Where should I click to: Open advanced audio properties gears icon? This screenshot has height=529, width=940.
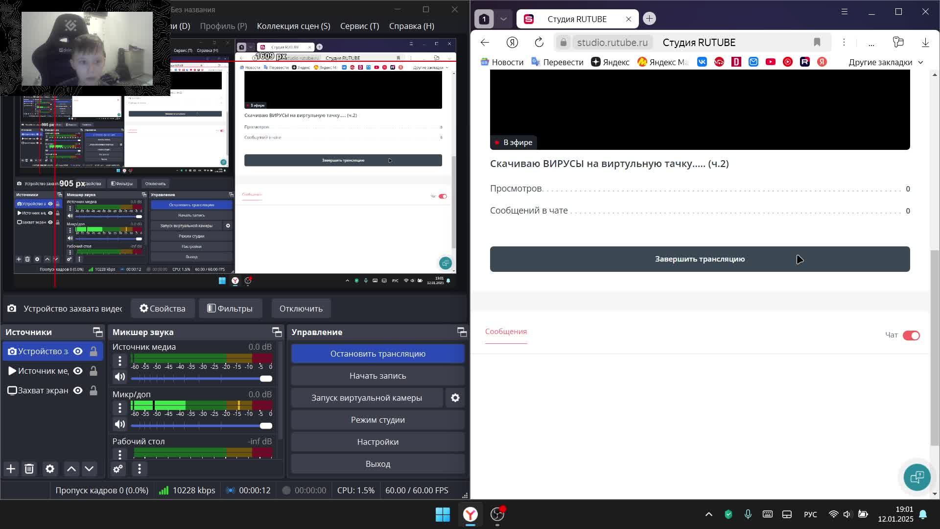point(118,469)
